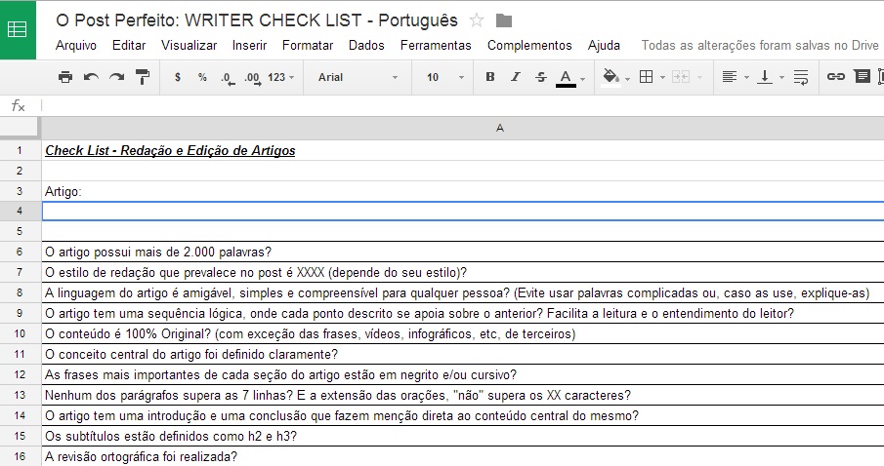Image resolution: width=884 pixels, height=466 pixels.
Task: Redo the last action
Action: pyautogui.click(x=116, y=77)
